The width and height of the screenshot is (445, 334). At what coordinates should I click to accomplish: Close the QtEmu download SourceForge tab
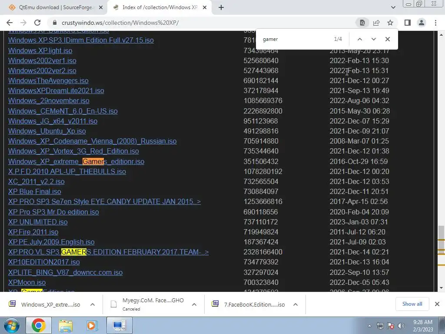[x=101, y=8]
